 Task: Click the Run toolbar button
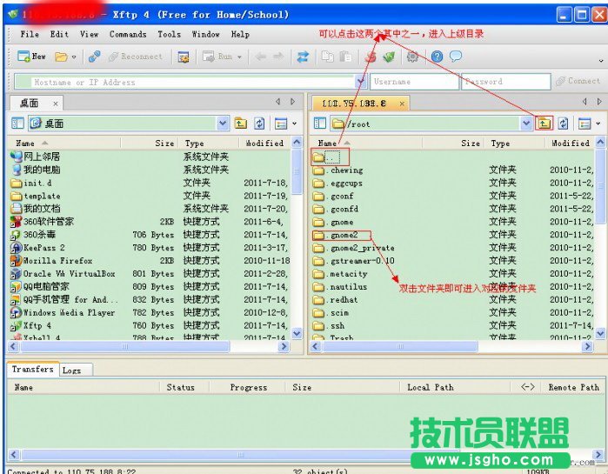217,57
